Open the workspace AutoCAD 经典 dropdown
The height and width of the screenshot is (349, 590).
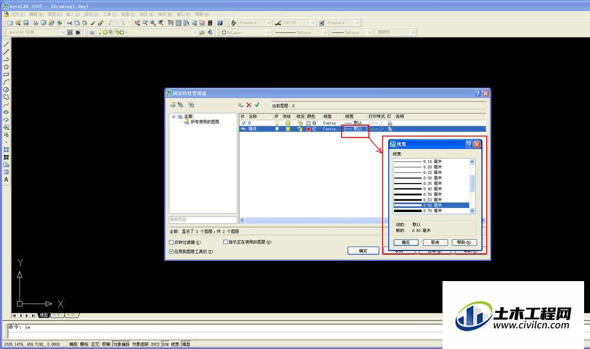(63, 32)
